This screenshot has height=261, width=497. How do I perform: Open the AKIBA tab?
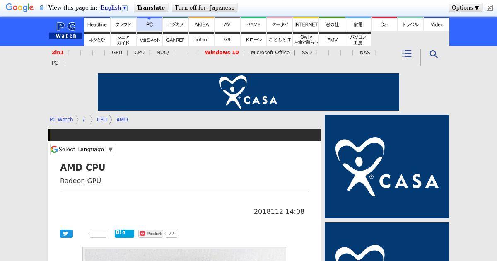pos(202,24)
